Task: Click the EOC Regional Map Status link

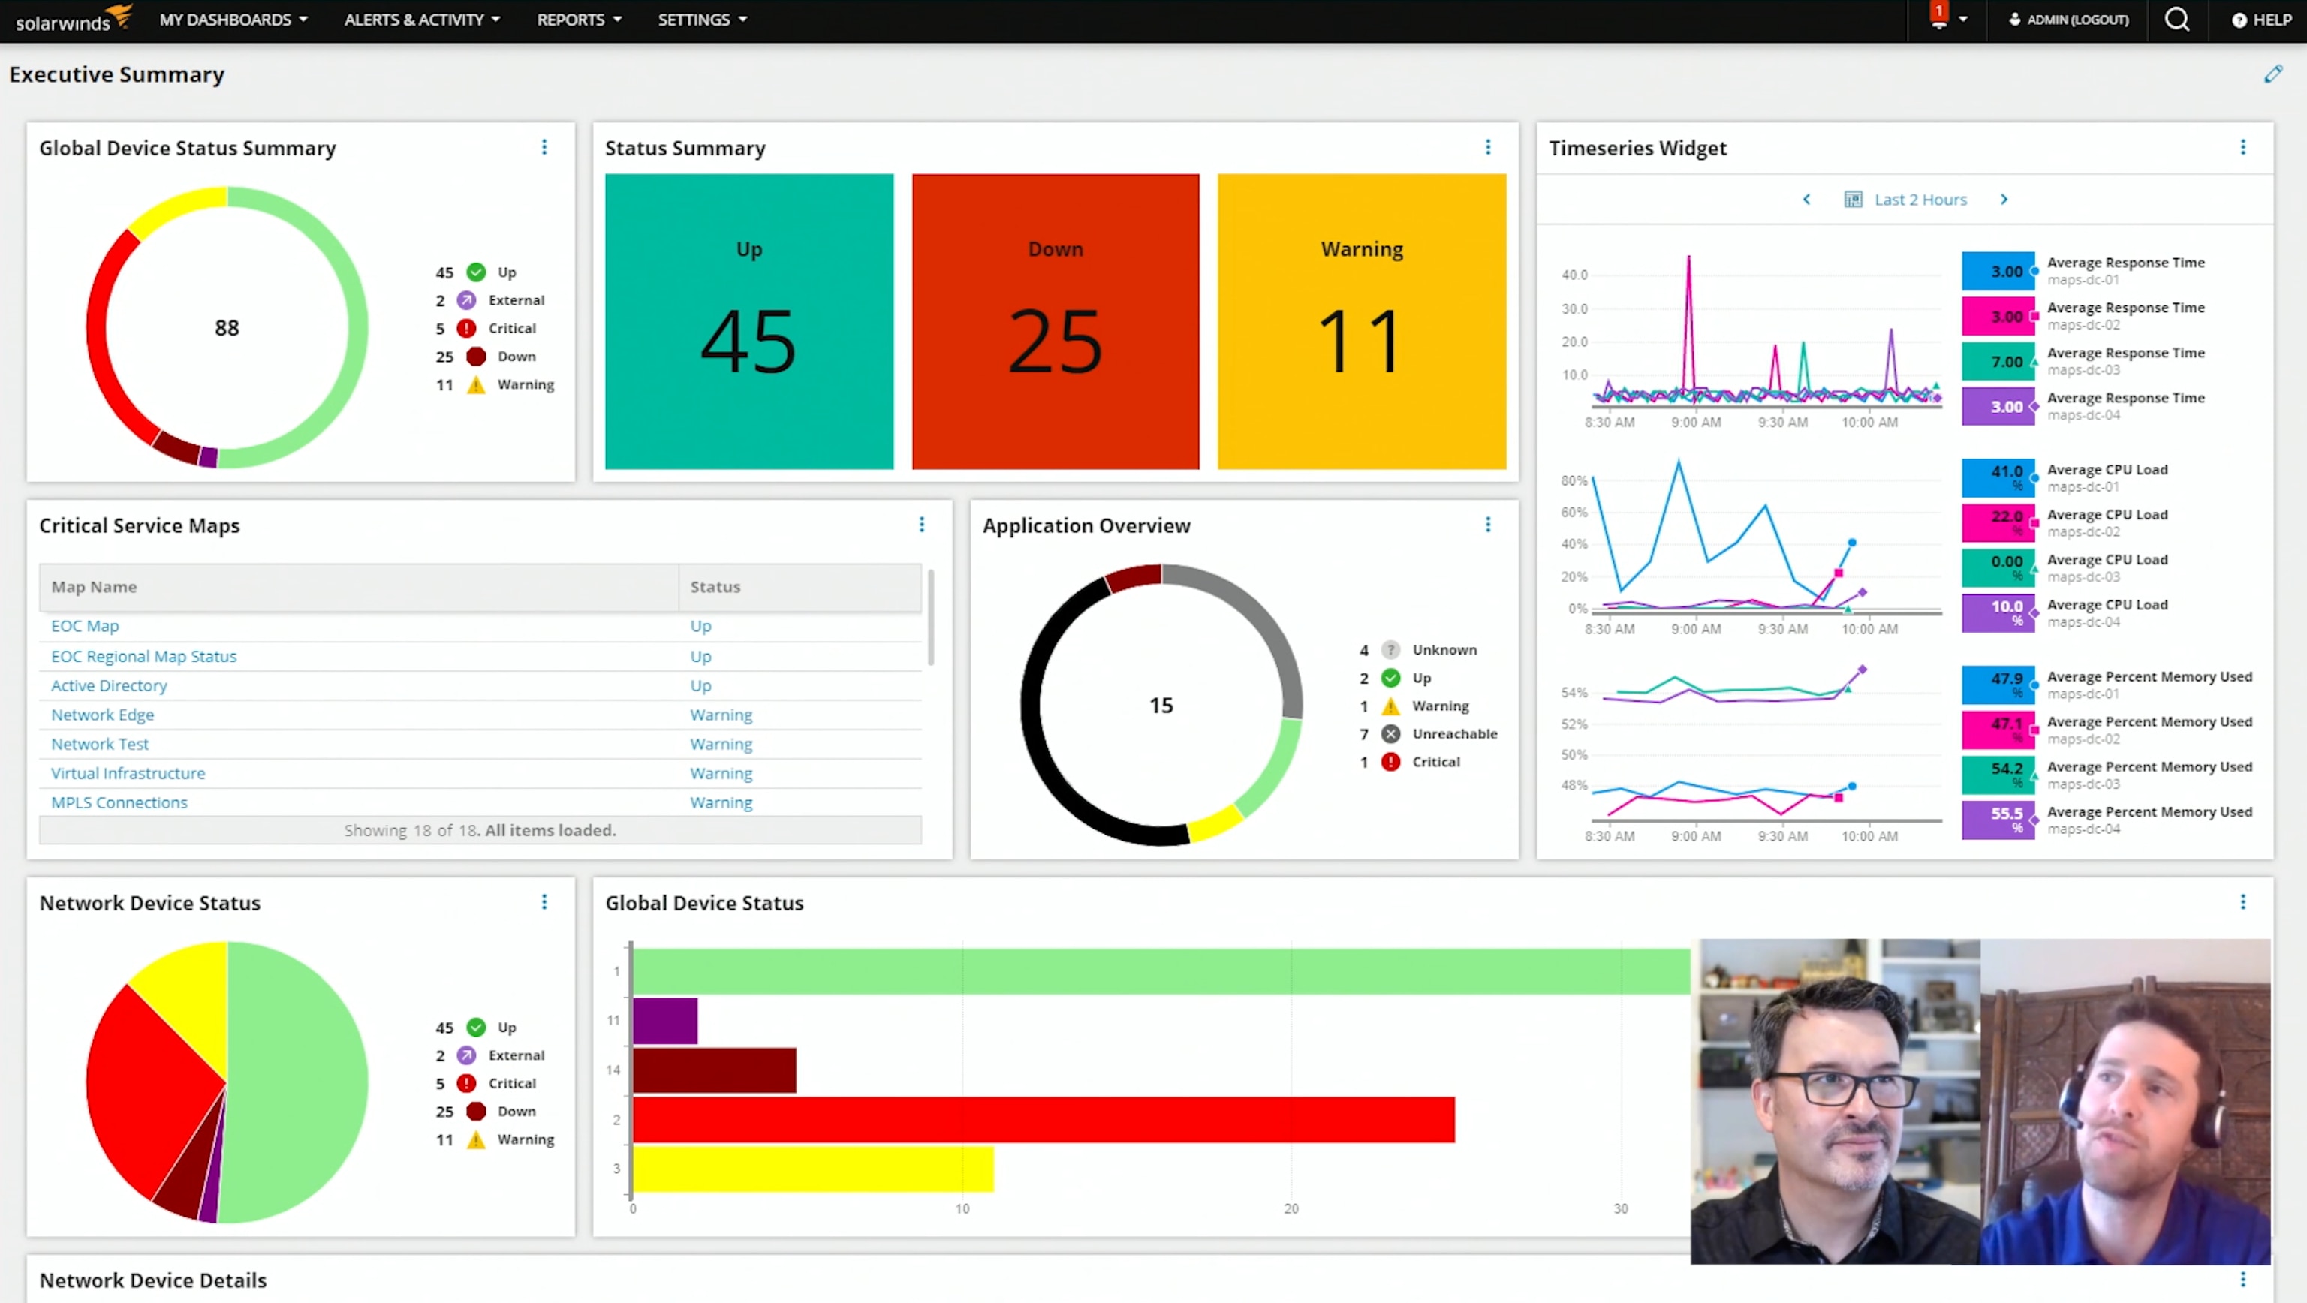Action: point(144,654)
